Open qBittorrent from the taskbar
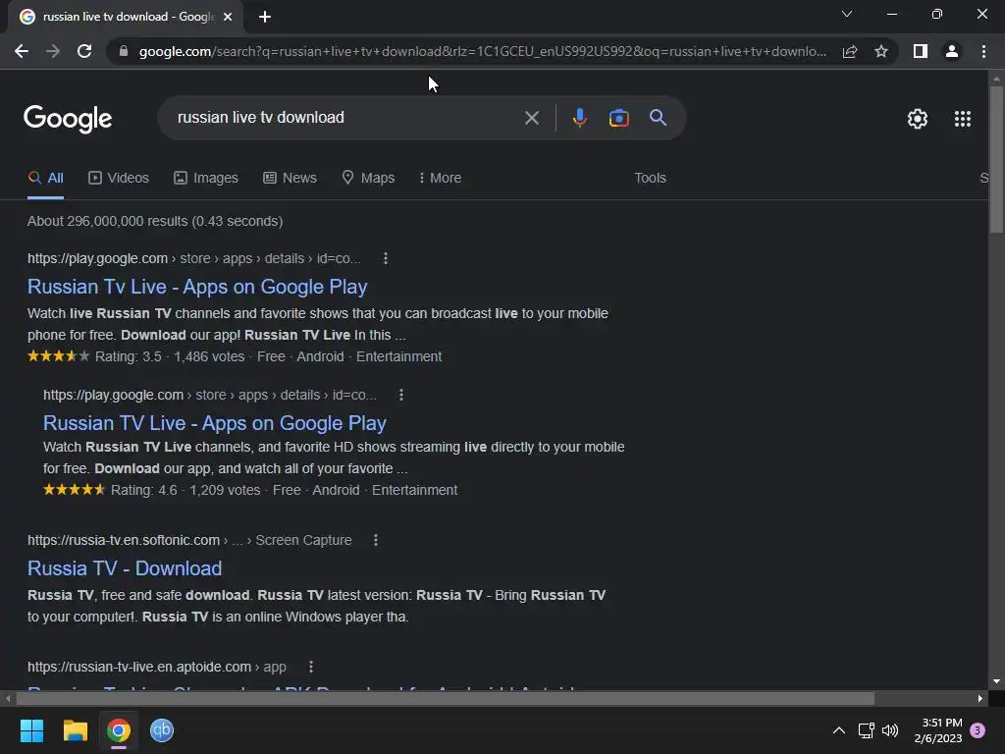The width and height of the screenshot is (1005, 754). coord(162,730)
